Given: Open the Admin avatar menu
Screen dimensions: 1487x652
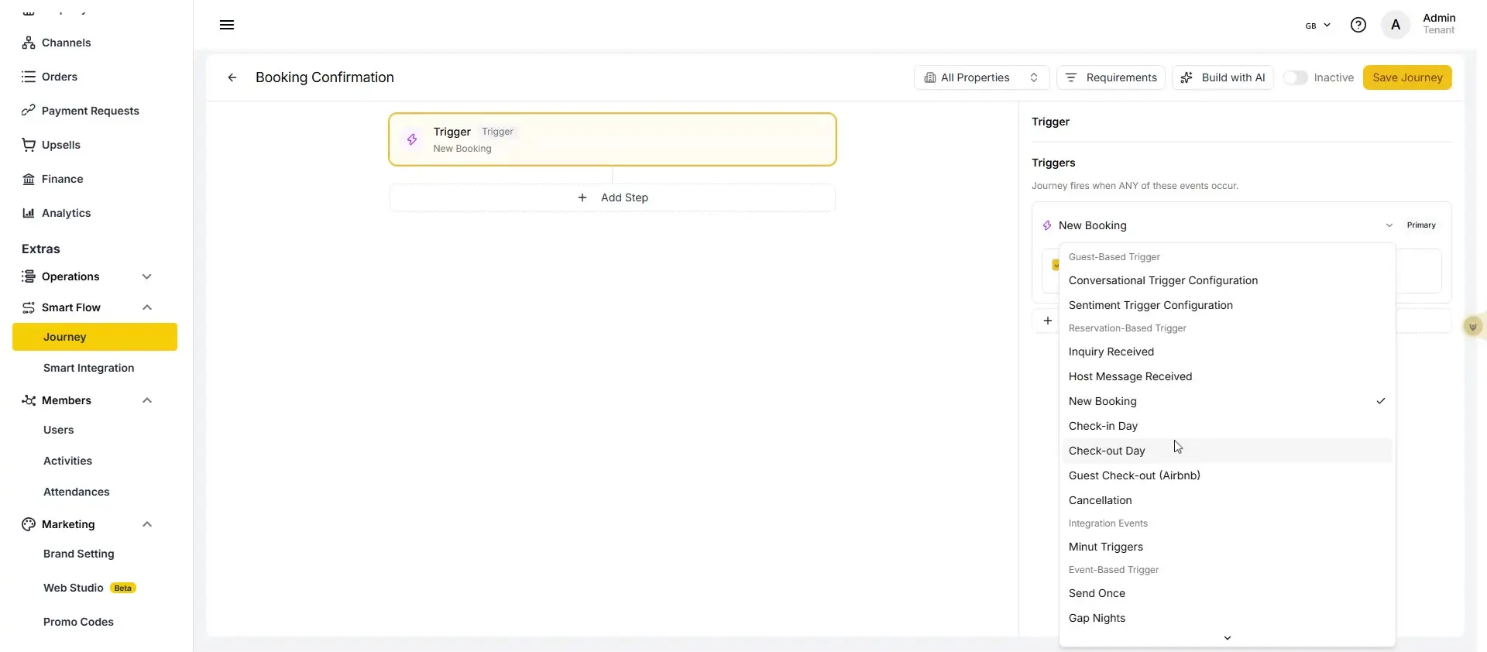Looking at the screenshot, I should click(1396, 25).
